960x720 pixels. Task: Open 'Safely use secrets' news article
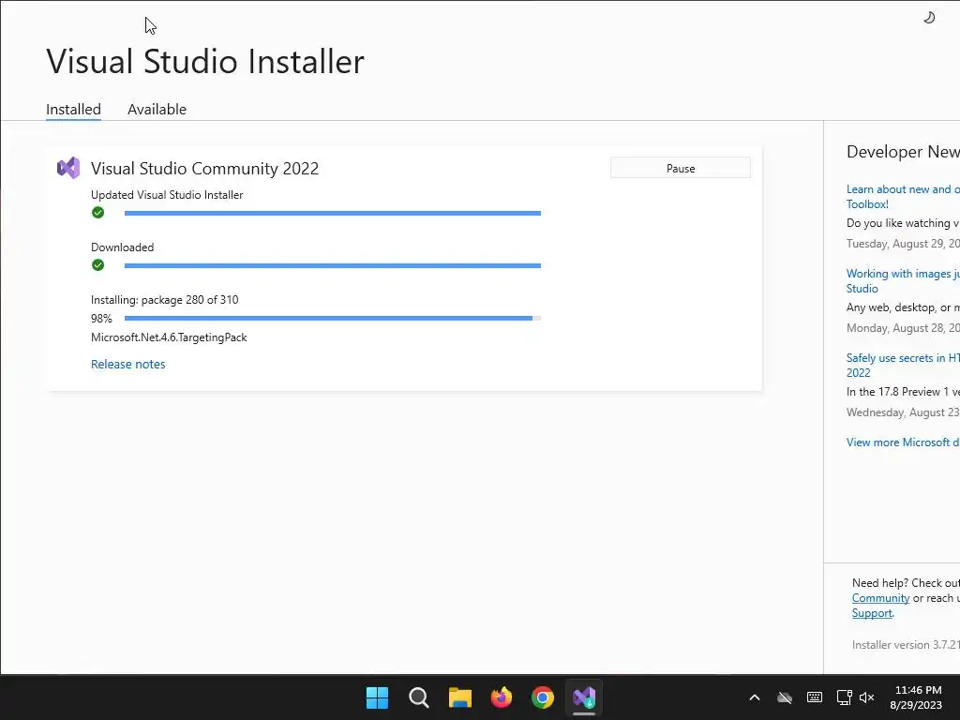click(x=903, y=366)
